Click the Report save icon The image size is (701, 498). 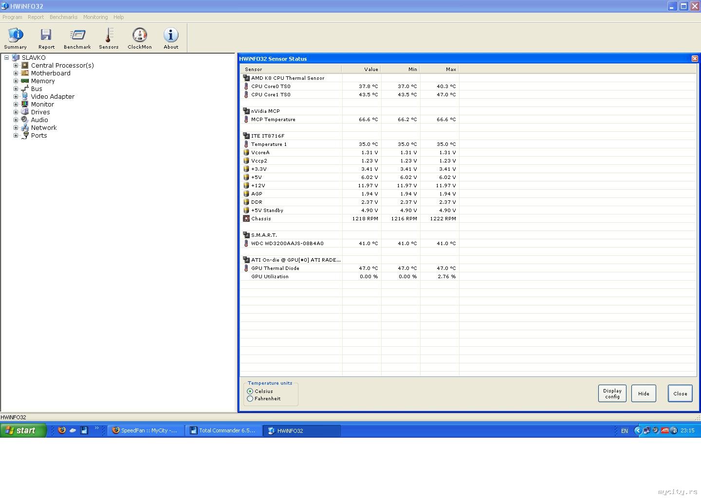click(x=46, y=38)
